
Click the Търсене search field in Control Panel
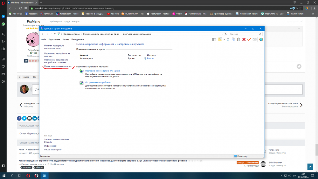[245, 34]
